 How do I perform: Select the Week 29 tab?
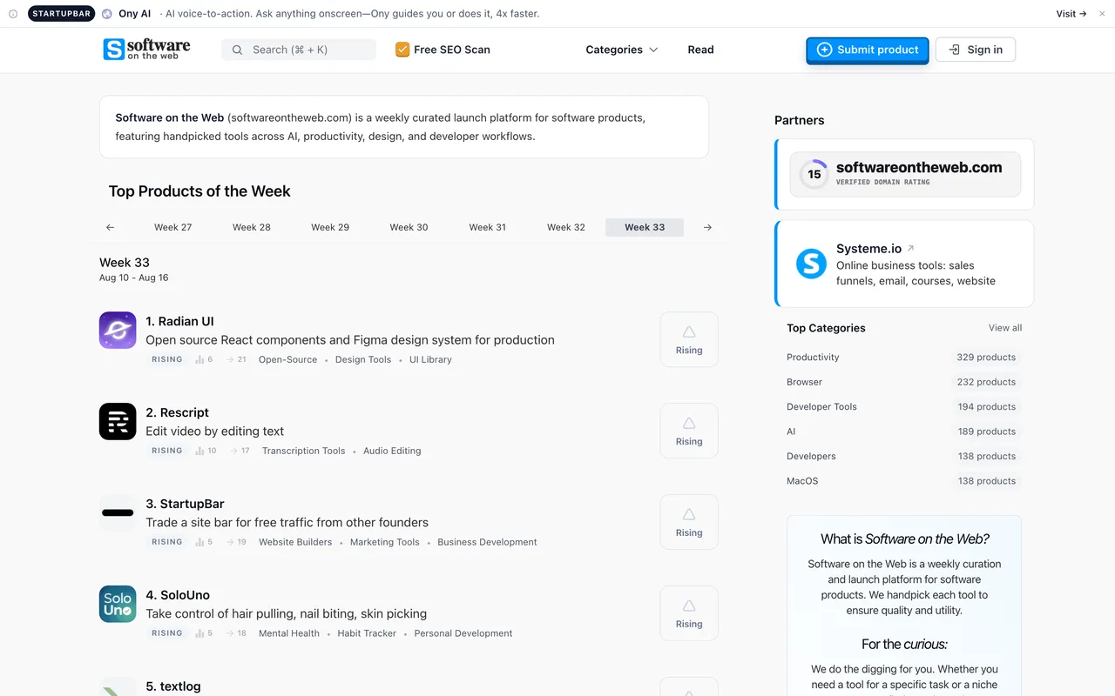point(330,227)
